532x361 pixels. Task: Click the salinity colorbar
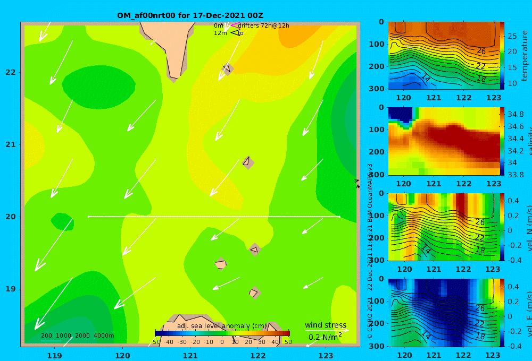click(502, 141)
